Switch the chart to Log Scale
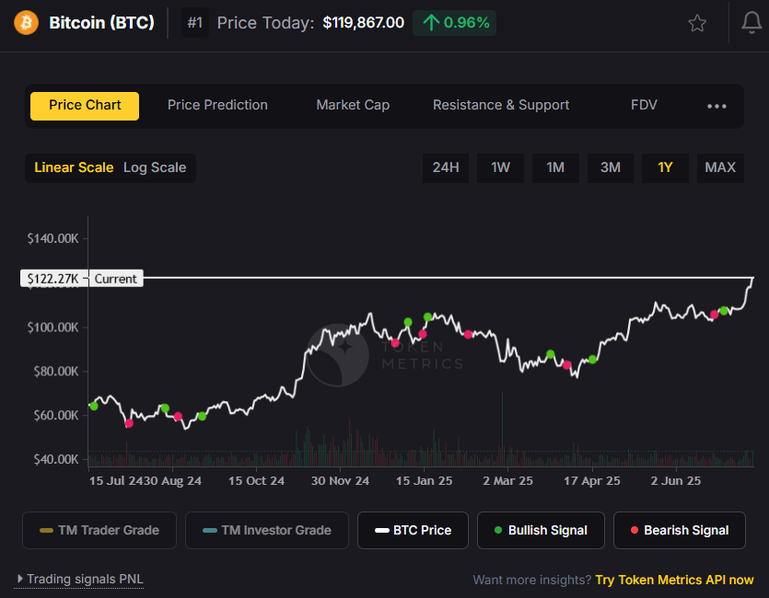 point(155,167)
